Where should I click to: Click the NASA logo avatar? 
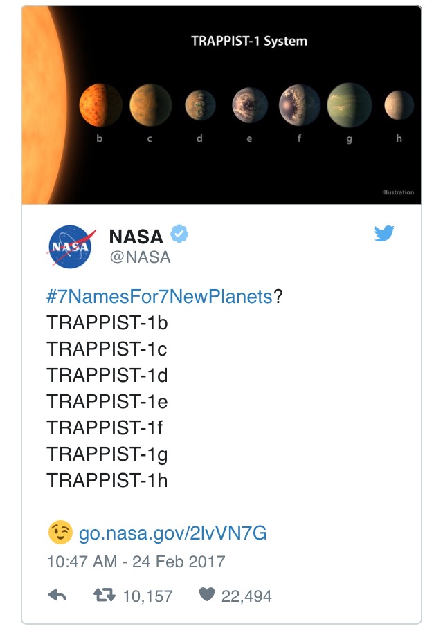pos(69,246)
